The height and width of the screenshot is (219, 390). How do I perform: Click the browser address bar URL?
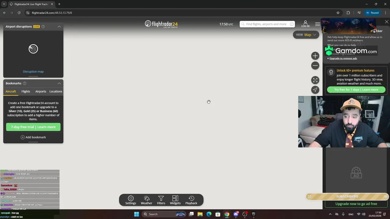click(x=52, y=13)
